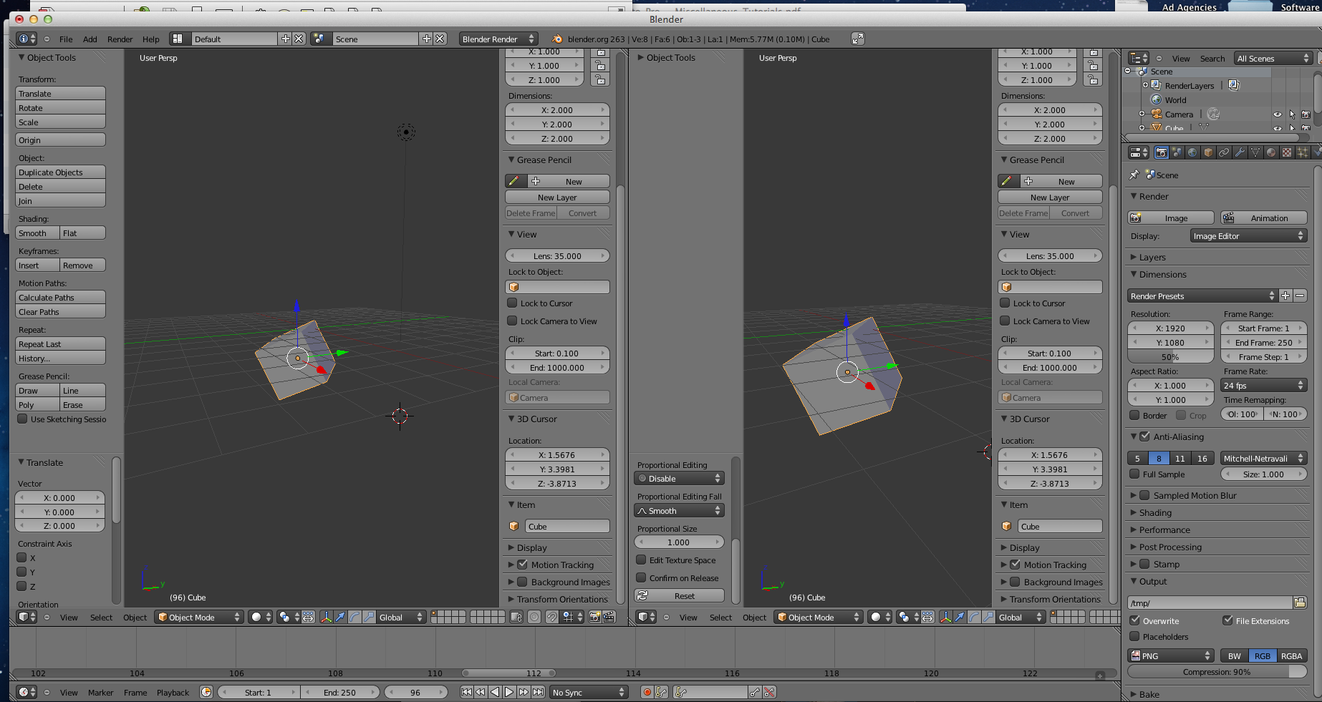Open the Marker menu in the timeline
This screenshot has height=702, width=1322.
[101, 692]
